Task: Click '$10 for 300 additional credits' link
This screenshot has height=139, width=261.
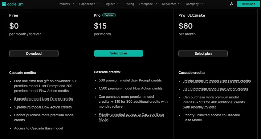Action: point(141,102)
